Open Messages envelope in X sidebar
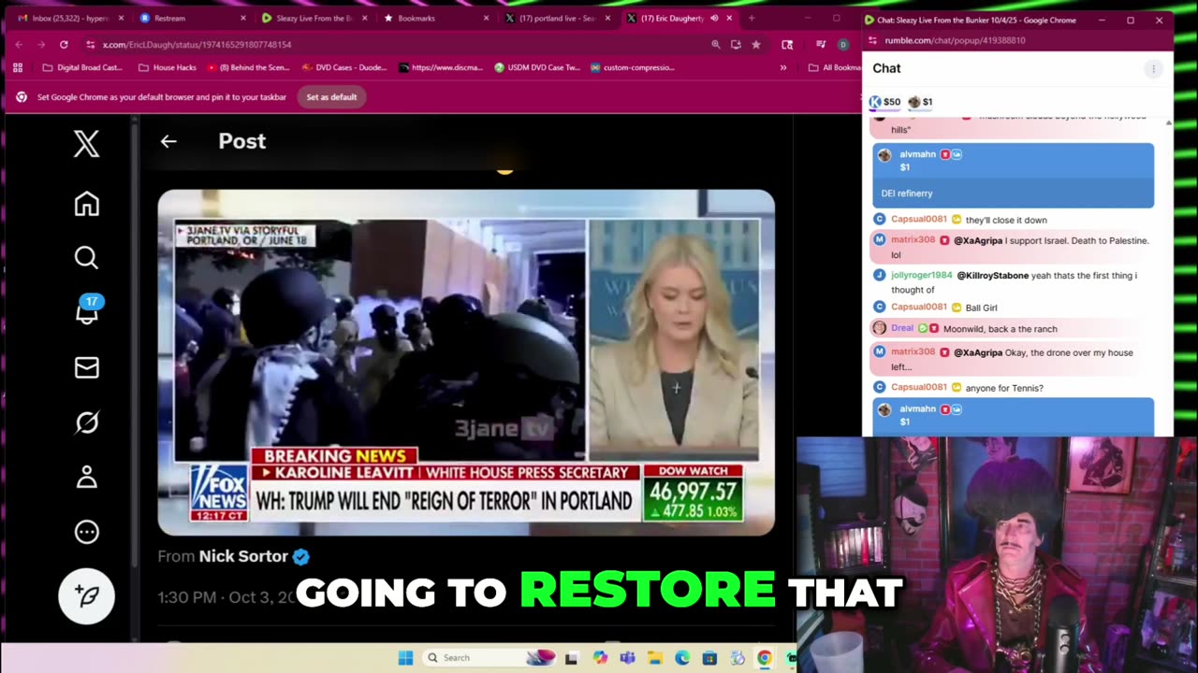 pos(86,368)
